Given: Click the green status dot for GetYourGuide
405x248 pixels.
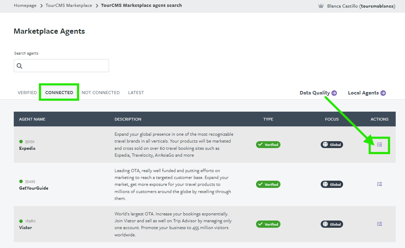Looking at the screenshot, I should pos(21,181).
